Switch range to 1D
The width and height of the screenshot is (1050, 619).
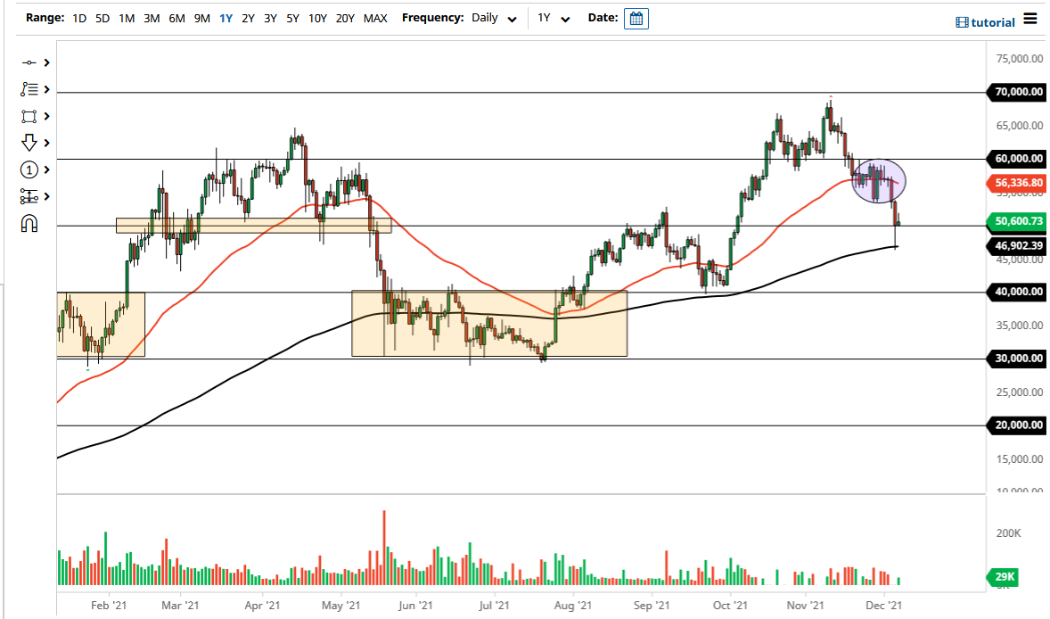tap(78, 18)
